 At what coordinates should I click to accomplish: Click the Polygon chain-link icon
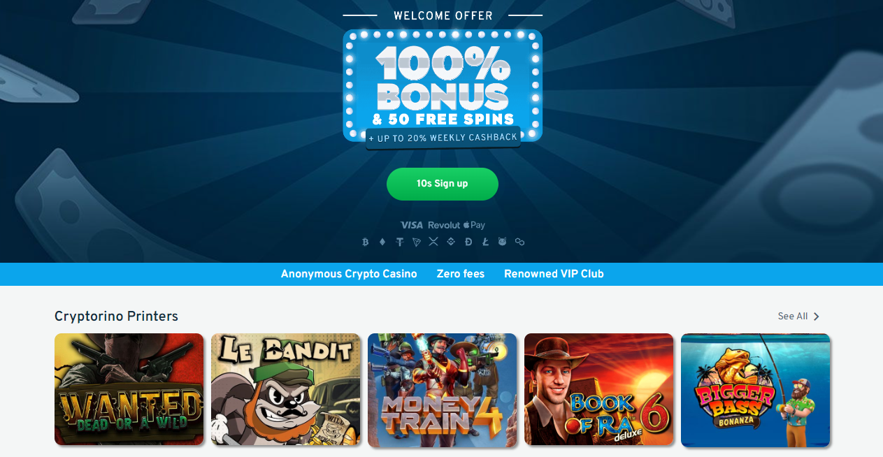[519, 242]
